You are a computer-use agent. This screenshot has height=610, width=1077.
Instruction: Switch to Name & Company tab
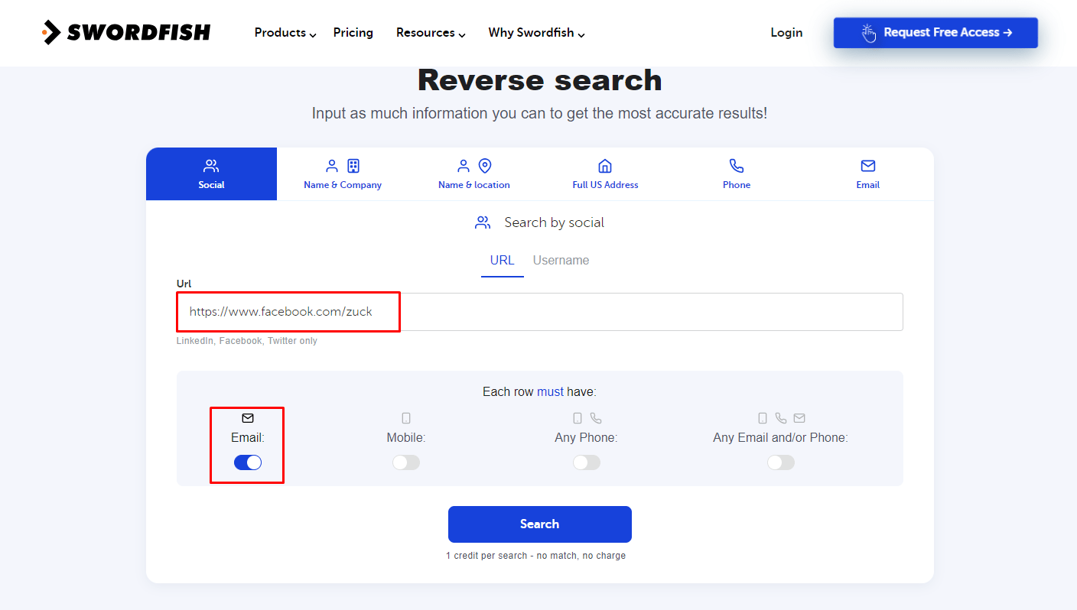click(343, 174)
